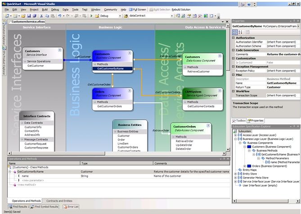The height and width of the screenshot is (214, 301).
Task: Expand Entity Store tree node
Action: (236, 174)
